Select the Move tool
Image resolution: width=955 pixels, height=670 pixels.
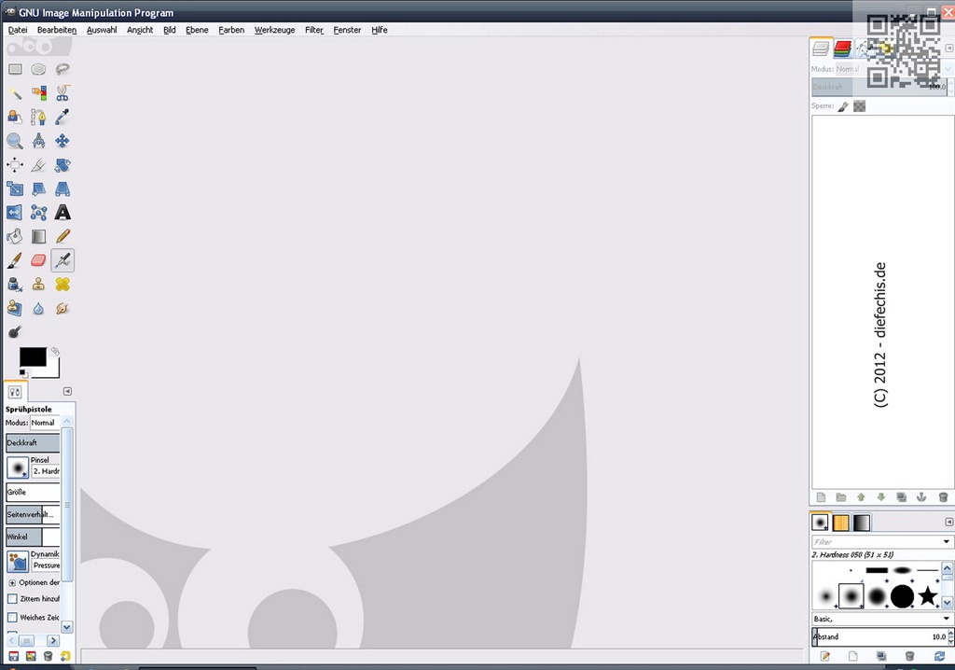pos(62,141)
